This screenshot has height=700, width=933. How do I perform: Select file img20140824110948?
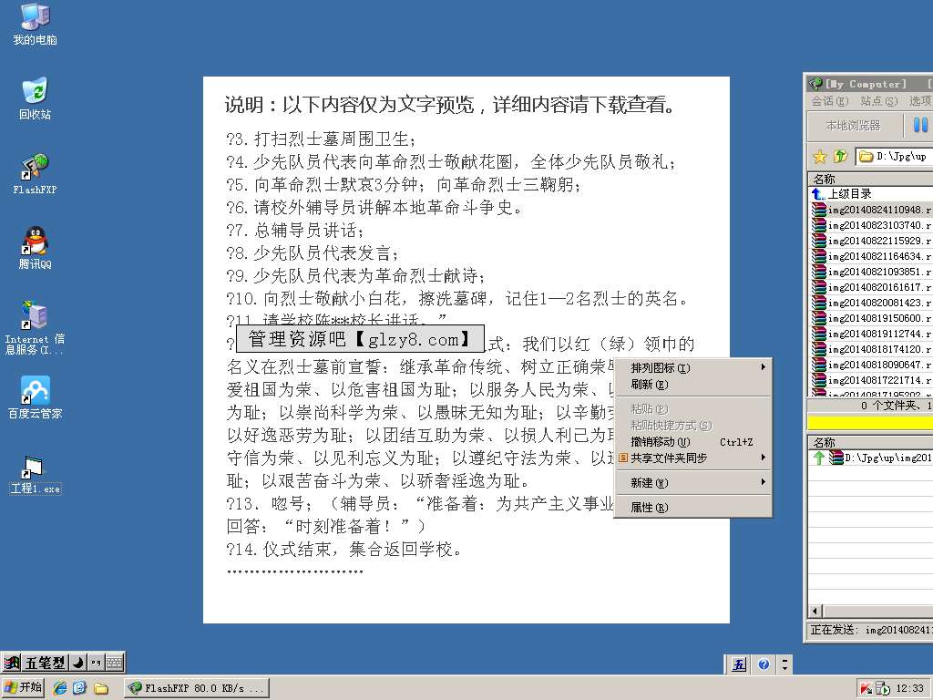pos(872,210)
